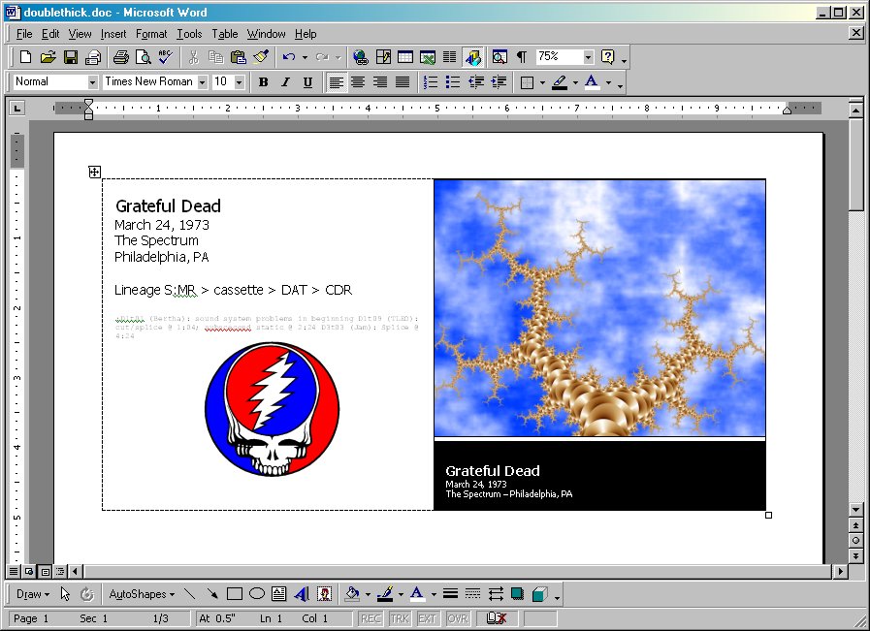Apply numbered list formatting
Image resolution: width=870 pixels, height=631 pixels.
[431, 82]
